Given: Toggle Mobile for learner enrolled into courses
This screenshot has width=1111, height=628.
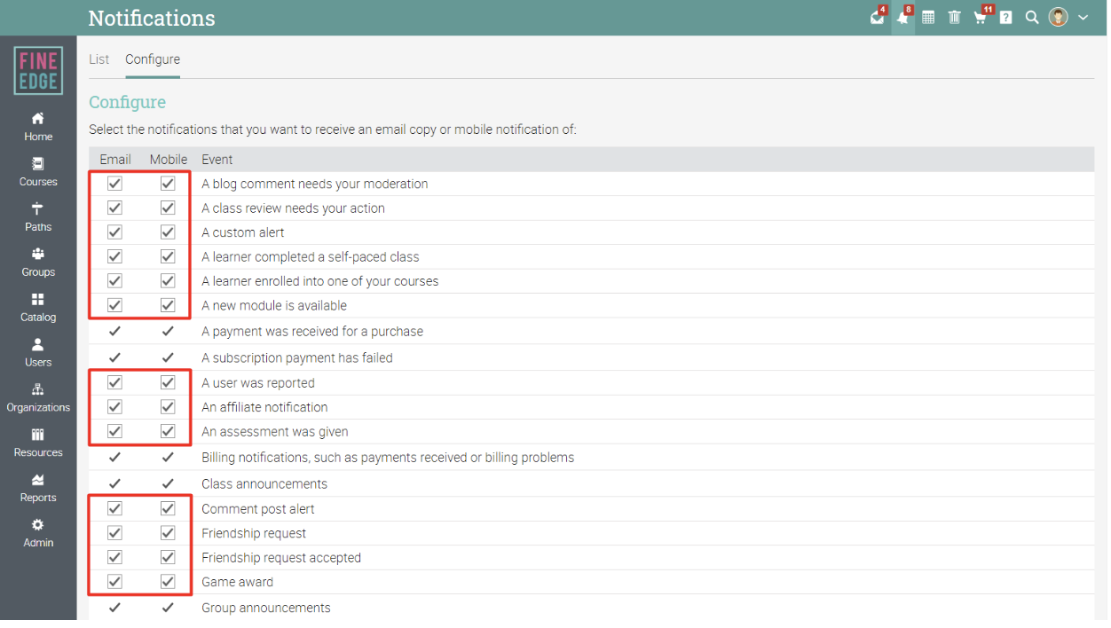Looking at the screenshot, I should (x=168, y=281).
